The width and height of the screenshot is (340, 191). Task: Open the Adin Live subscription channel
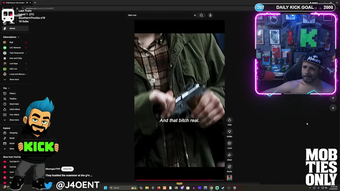click(x=15, y=69)
